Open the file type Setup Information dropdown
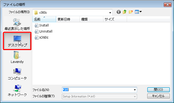This screenshot has height=103, width=174. pyautogui.click(x=99, y=96)
